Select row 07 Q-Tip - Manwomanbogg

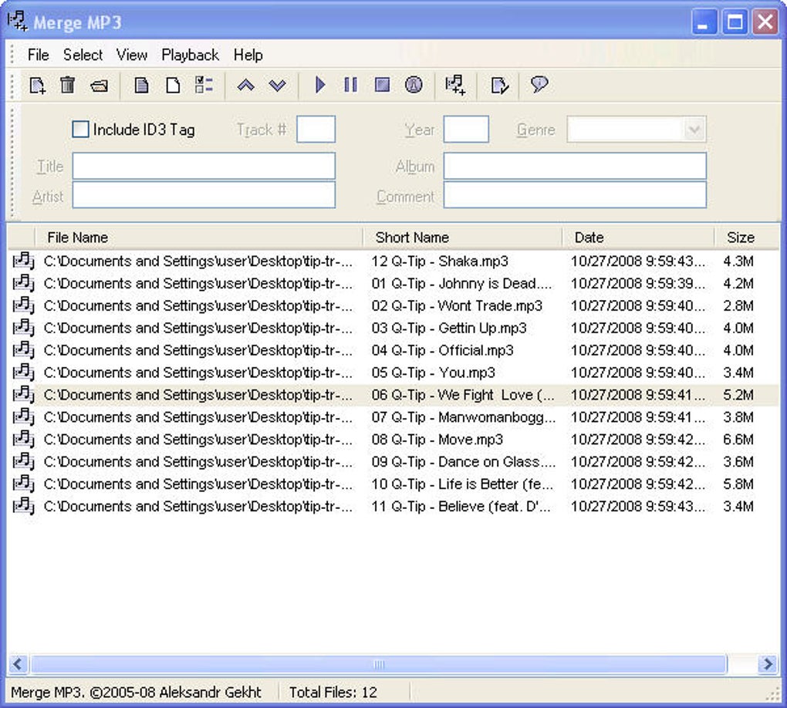tap(393, 417)
